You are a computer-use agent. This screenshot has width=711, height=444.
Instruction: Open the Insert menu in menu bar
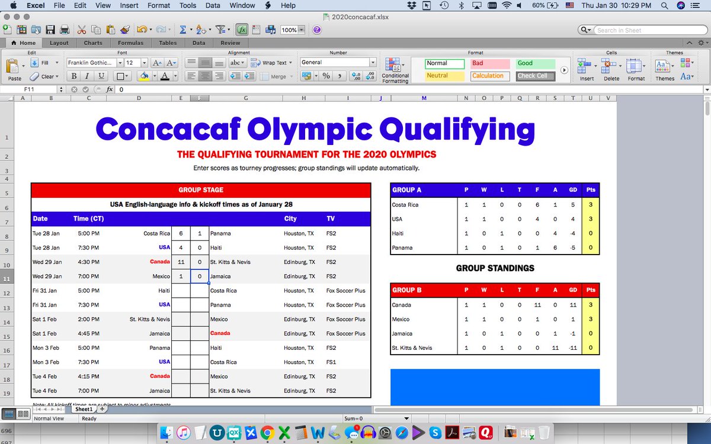[x=128, y=5]
